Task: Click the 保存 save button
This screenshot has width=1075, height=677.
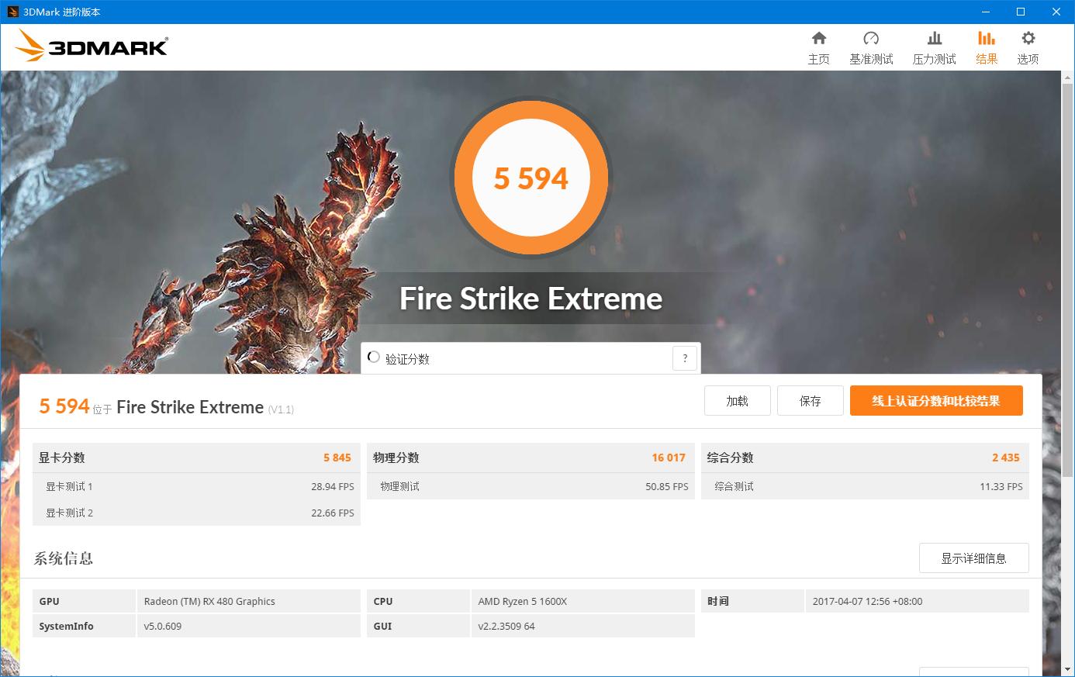Action: click(810, 400)
